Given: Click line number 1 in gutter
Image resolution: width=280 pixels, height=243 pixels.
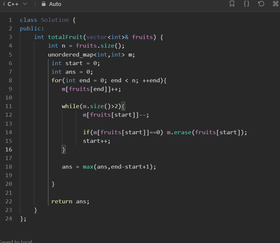Looking at the screenshot, I should click(10, 20).
